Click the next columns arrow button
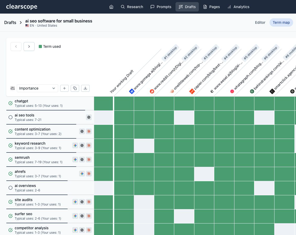296x235 pixels. pos(29,46)
